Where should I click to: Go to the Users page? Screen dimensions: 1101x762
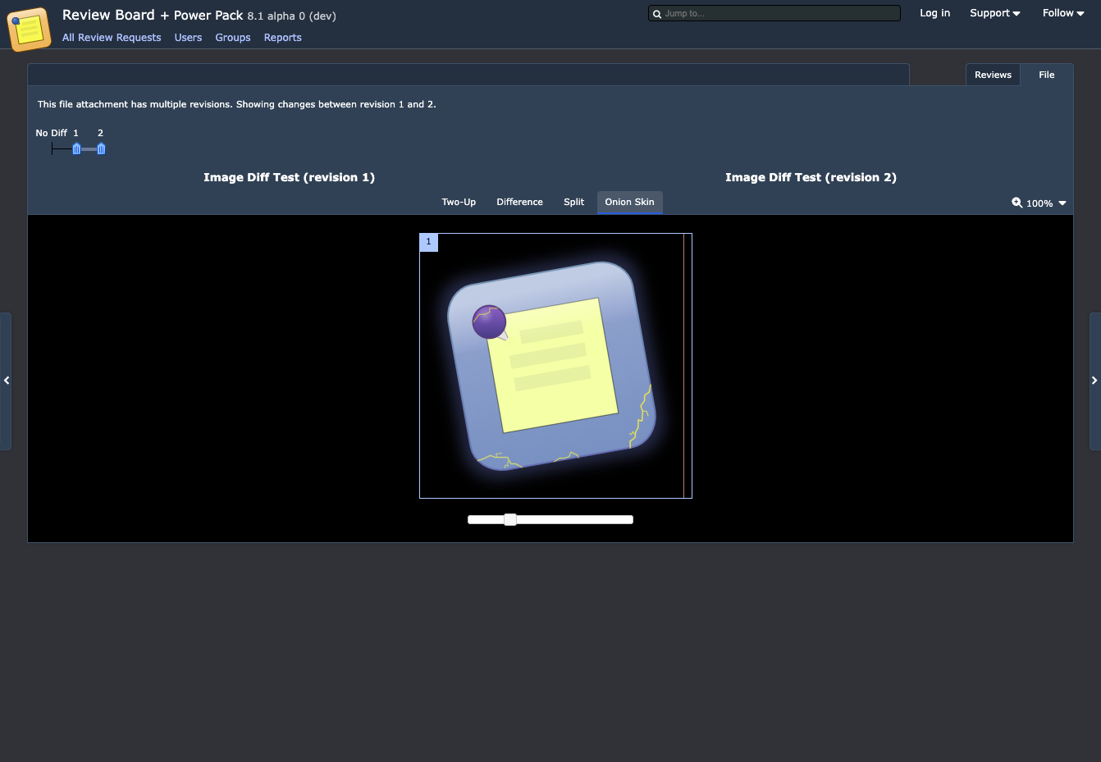[x=188, y=38]
